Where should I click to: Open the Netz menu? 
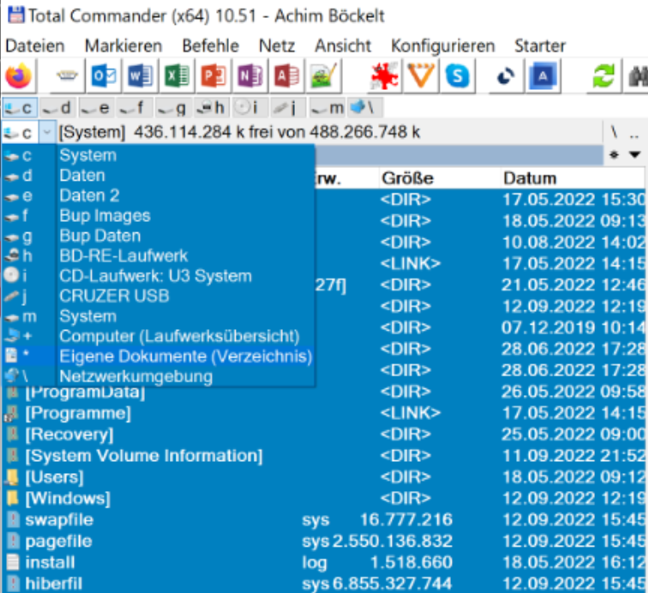(x=277, y=46)
